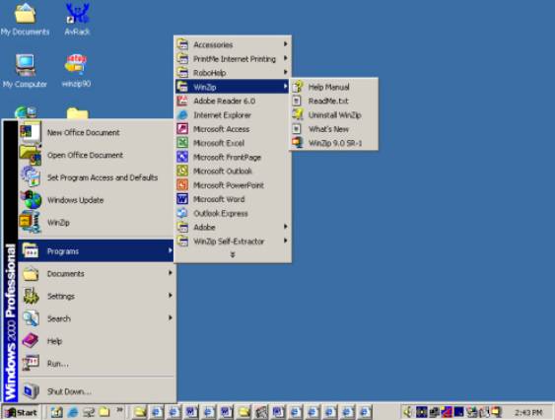Screen dimensions: 555x420
Task: Click the Start button on taskbar
Action: pyautogui.click(x=22, y=412)
